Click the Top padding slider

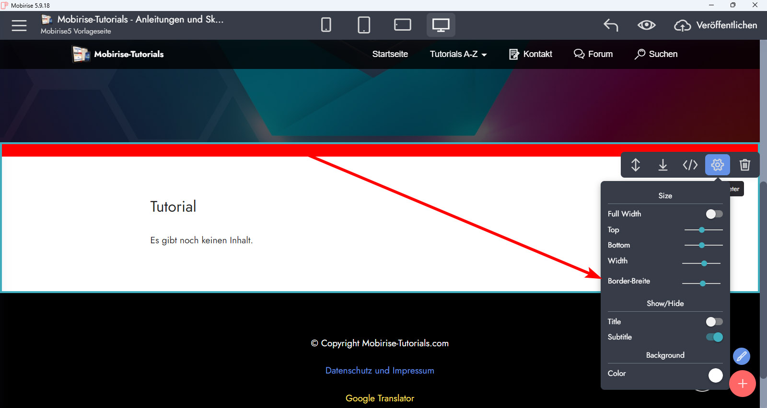[703, 230]
